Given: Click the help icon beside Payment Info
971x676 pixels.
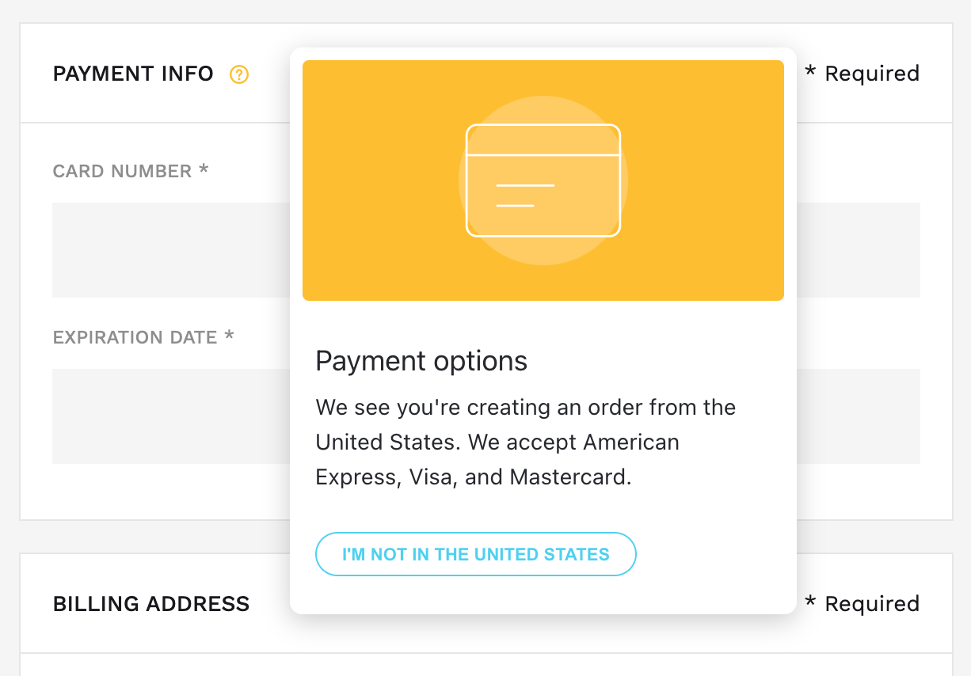Looking at the screenshot, I should (239, 74).
